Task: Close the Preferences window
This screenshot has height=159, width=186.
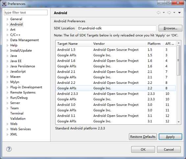Action: (178, 3)
